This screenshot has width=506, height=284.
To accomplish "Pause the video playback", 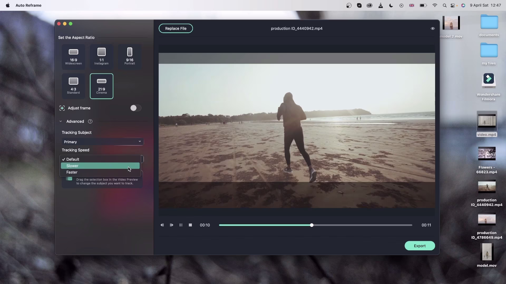I will click(x=181, y=225).
